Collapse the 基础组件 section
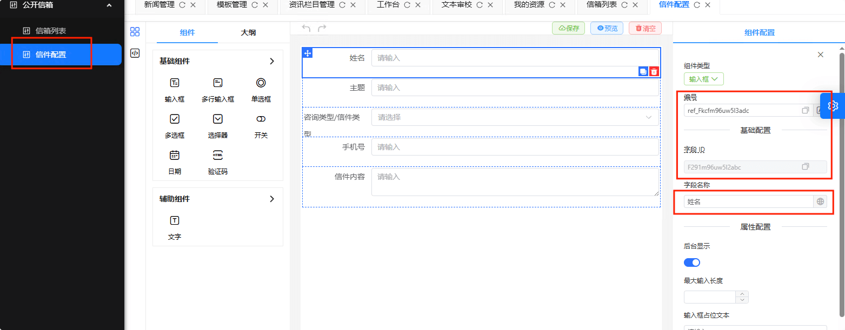Screen dimensions: 845x330 (x=271, y=62)
